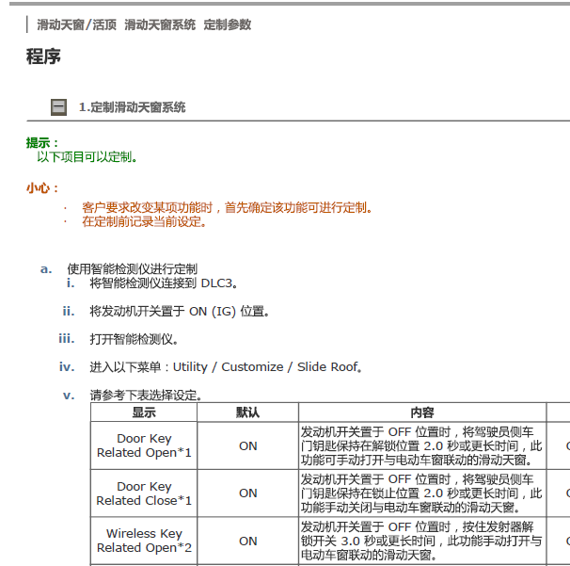Click breadcrumb 滑动天窗系统
The width and height of the screenshot is (570, 566).
click(160, 24)
